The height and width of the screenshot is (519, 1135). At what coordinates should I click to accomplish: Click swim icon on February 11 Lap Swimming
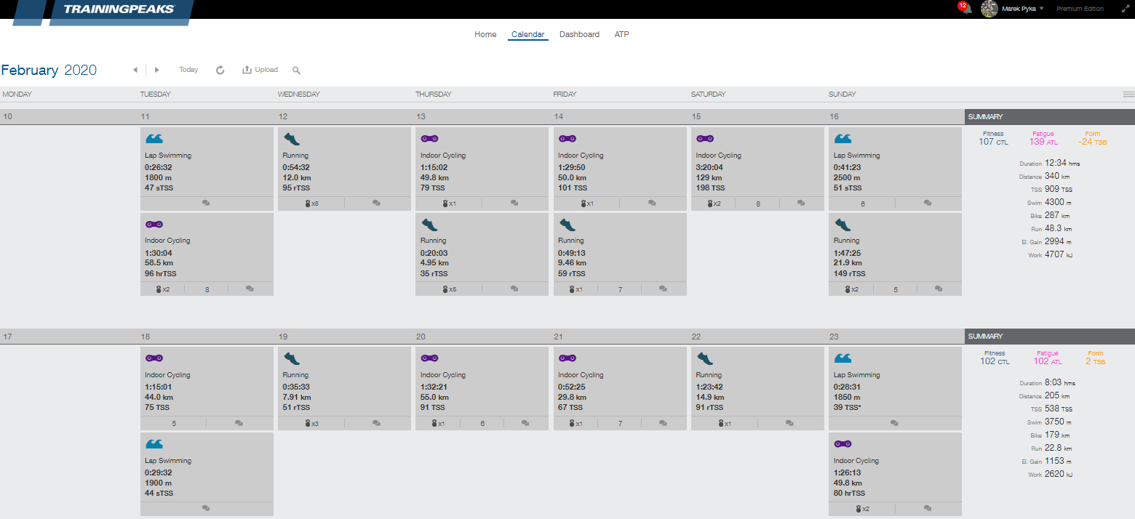coord(154,139)
